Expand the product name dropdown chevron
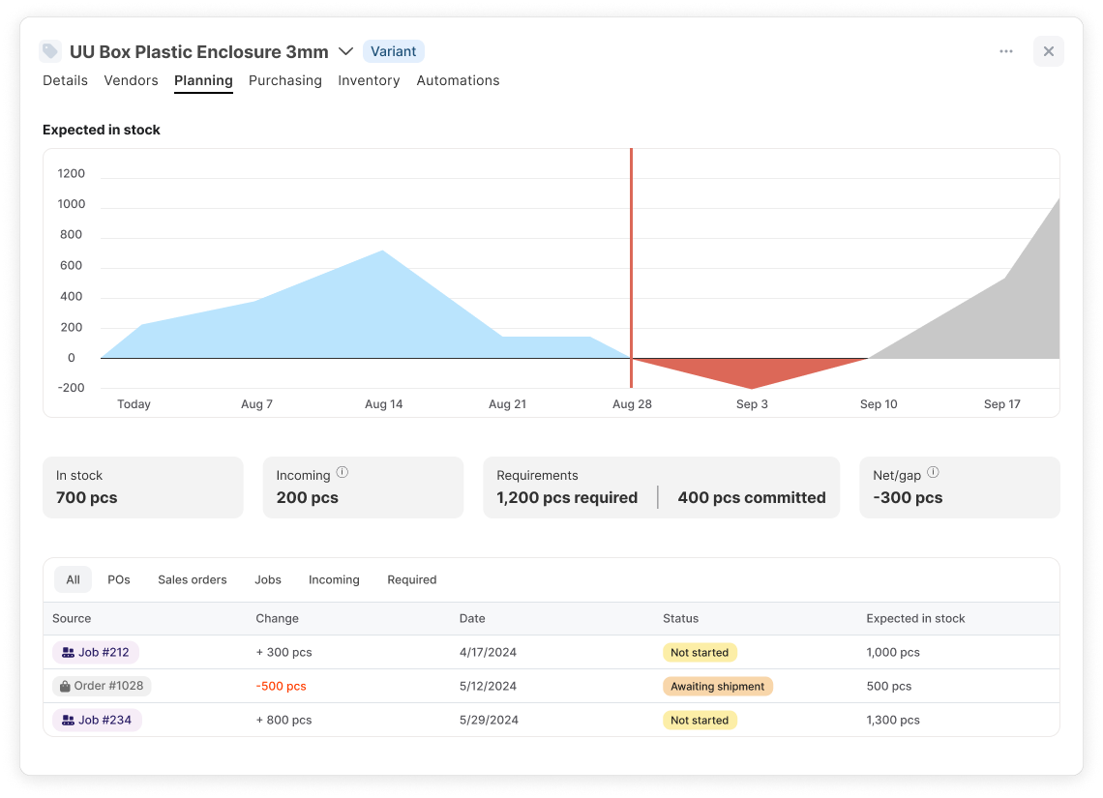 pos(345,51)
